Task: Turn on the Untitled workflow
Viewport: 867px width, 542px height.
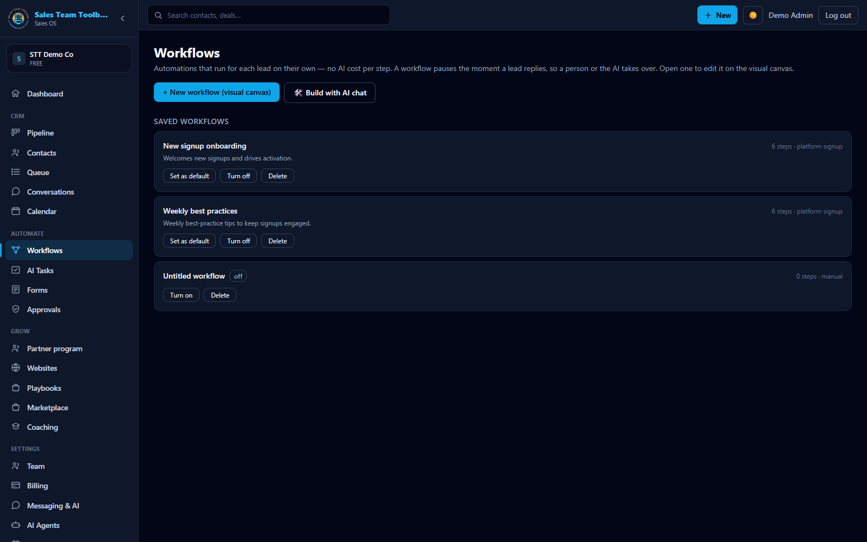Action: click(181, 295)
